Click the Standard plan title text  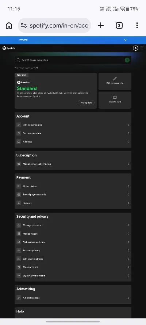click(27, 88)
